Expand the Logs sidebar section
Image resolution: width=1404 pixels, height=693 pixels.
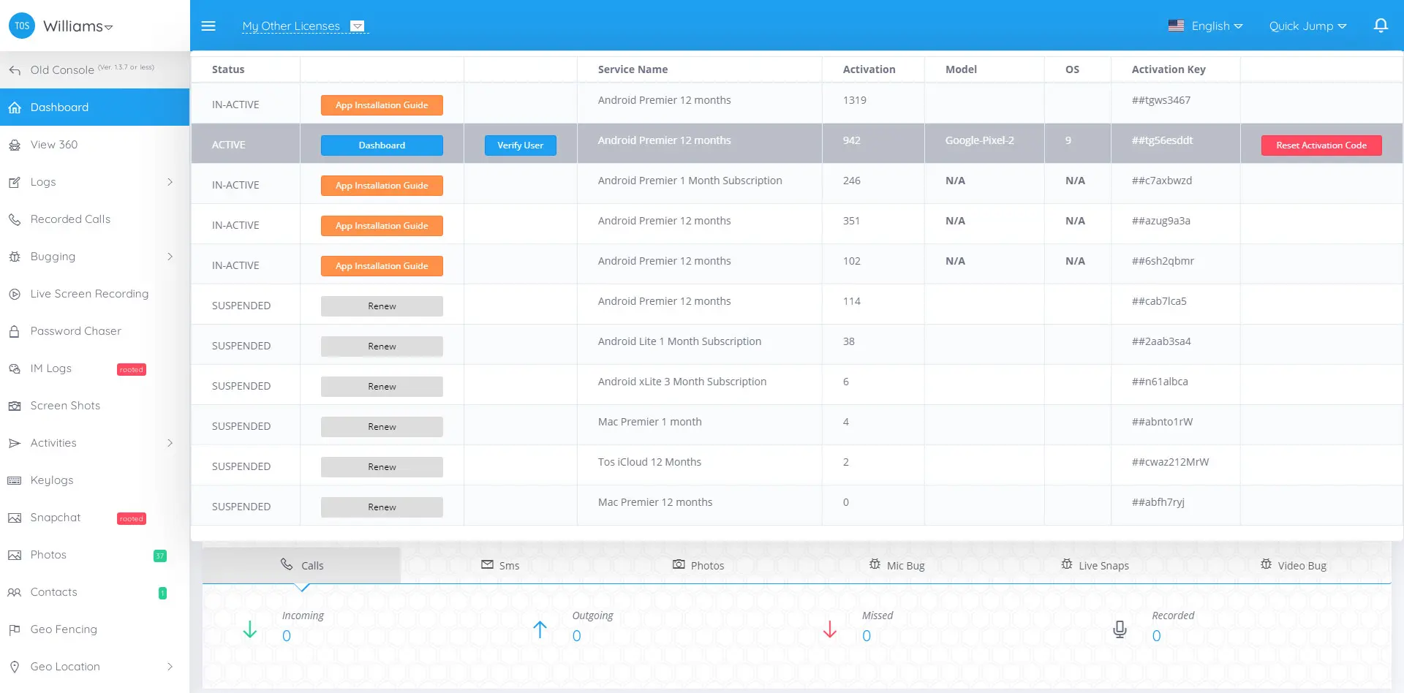[x=42, y=182]
